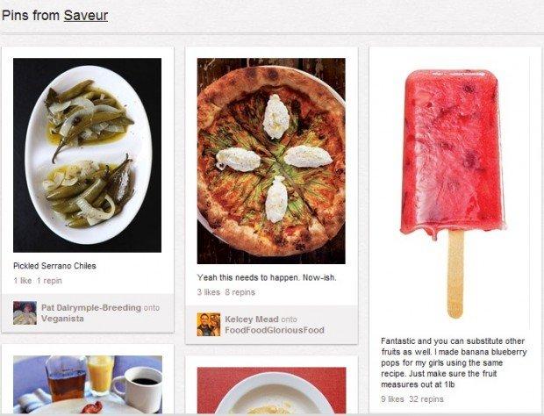Click the '1 like' count
Image resolution: width=544 pixels, height=416 pixels.
click(23, 281)
